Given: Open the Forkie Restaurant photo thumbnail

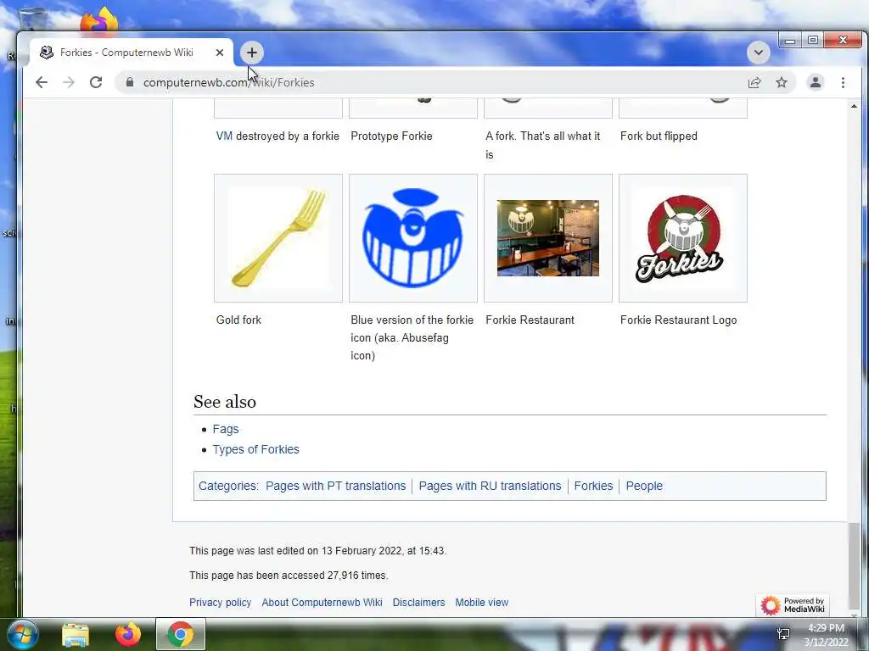Looking at the screenshot, I should pyautogui.click(x=548, y=238).
